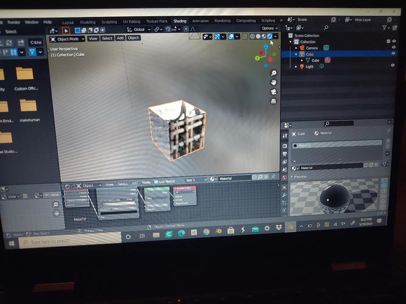Pin the node editor material
This screenshot has width=406, height=304.
[x=273, y=177]
